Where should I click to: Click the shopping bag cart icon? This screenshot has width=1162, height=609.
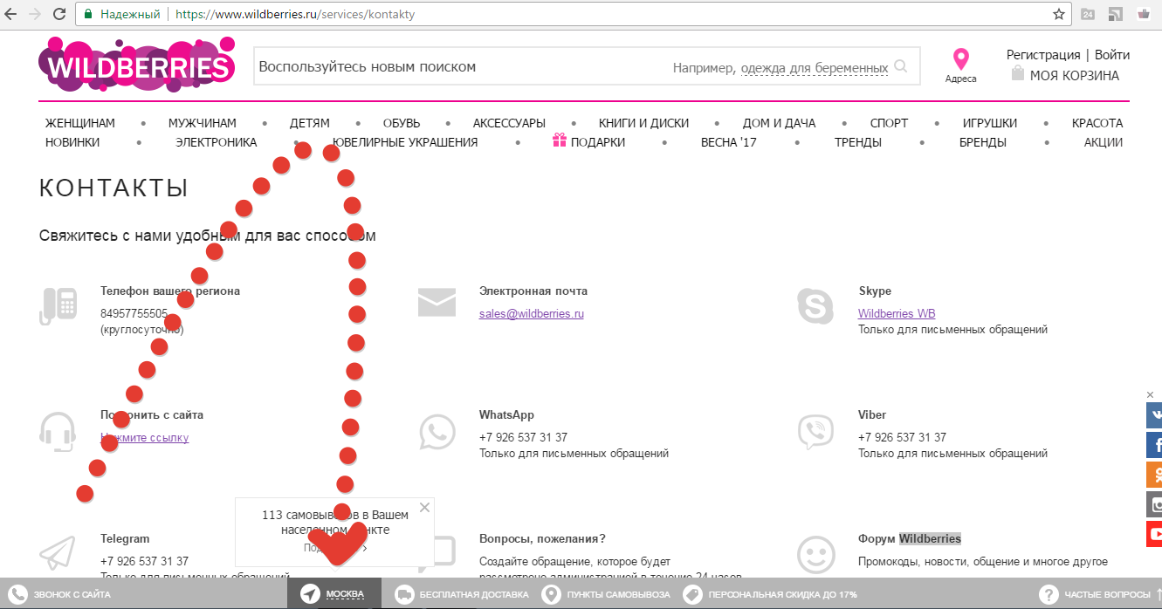(x=1017, y=73)
